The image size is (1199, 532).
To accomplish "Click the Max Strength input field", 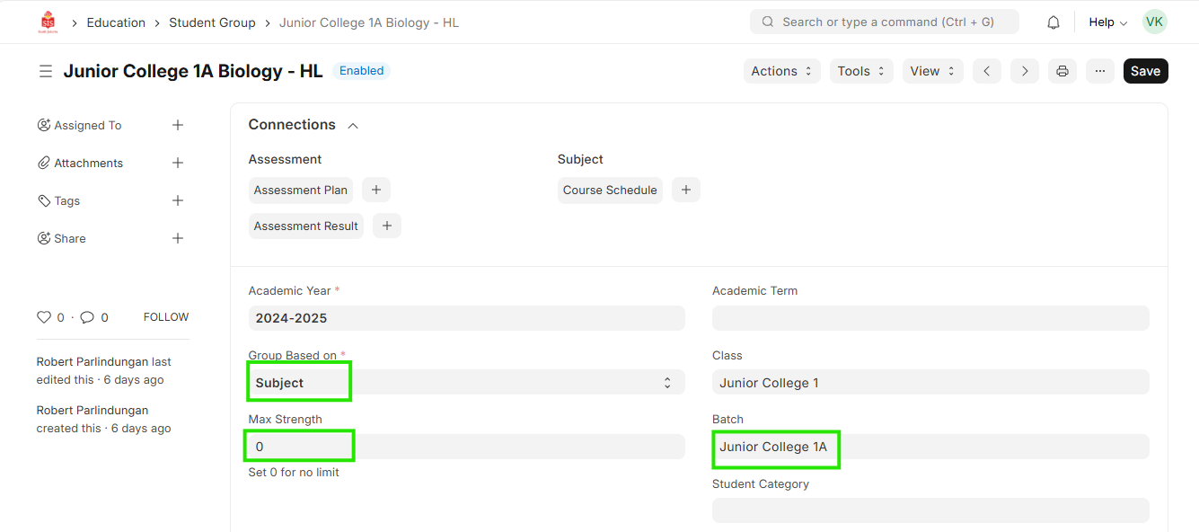I will [466, 447].
